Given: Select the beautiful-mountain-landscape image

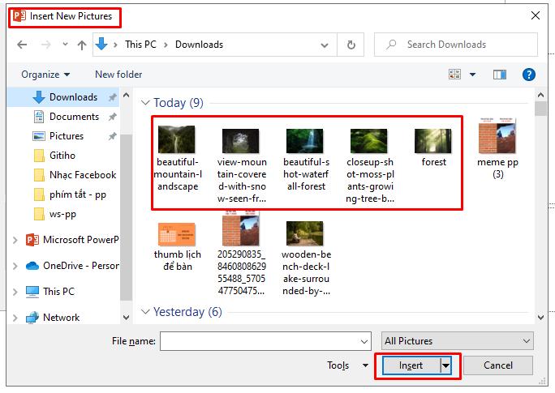Looking at the screenshot, I should (178, 159).
